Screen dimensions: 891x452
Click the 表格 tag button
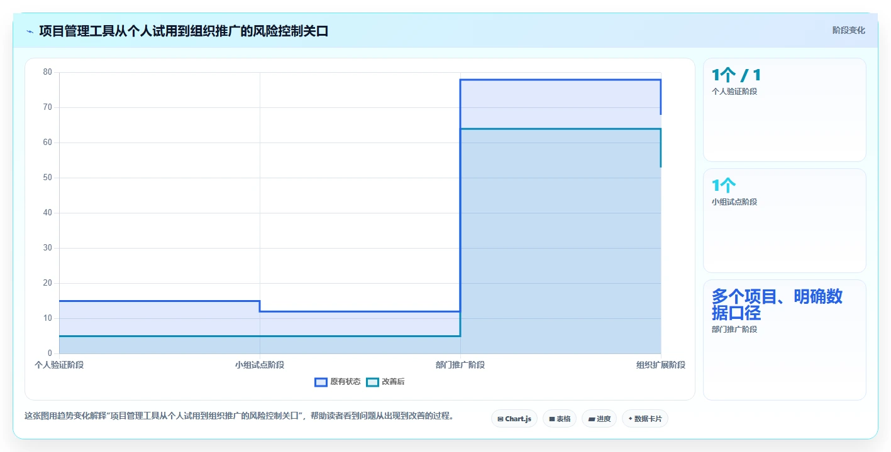(x=560, y=419)
